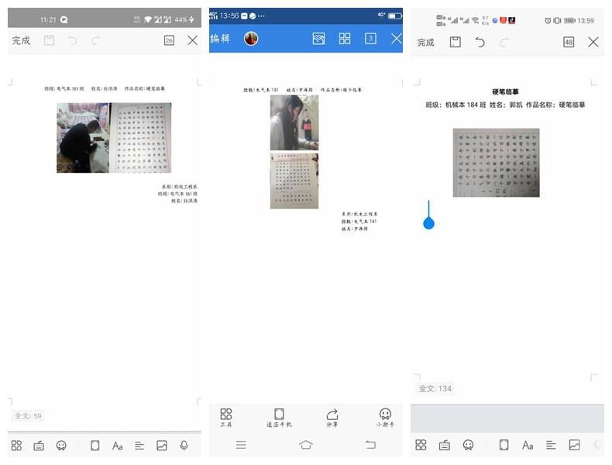Tap calligraphy grid image in right document
This screenshot has height=465, width=612.
click(496, 163)
